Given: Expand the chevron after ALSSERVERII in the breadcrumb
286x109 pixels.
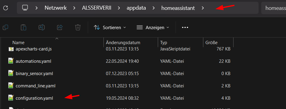Looking at the screenshot, I should pyautogui.click(x=119, y=8).
